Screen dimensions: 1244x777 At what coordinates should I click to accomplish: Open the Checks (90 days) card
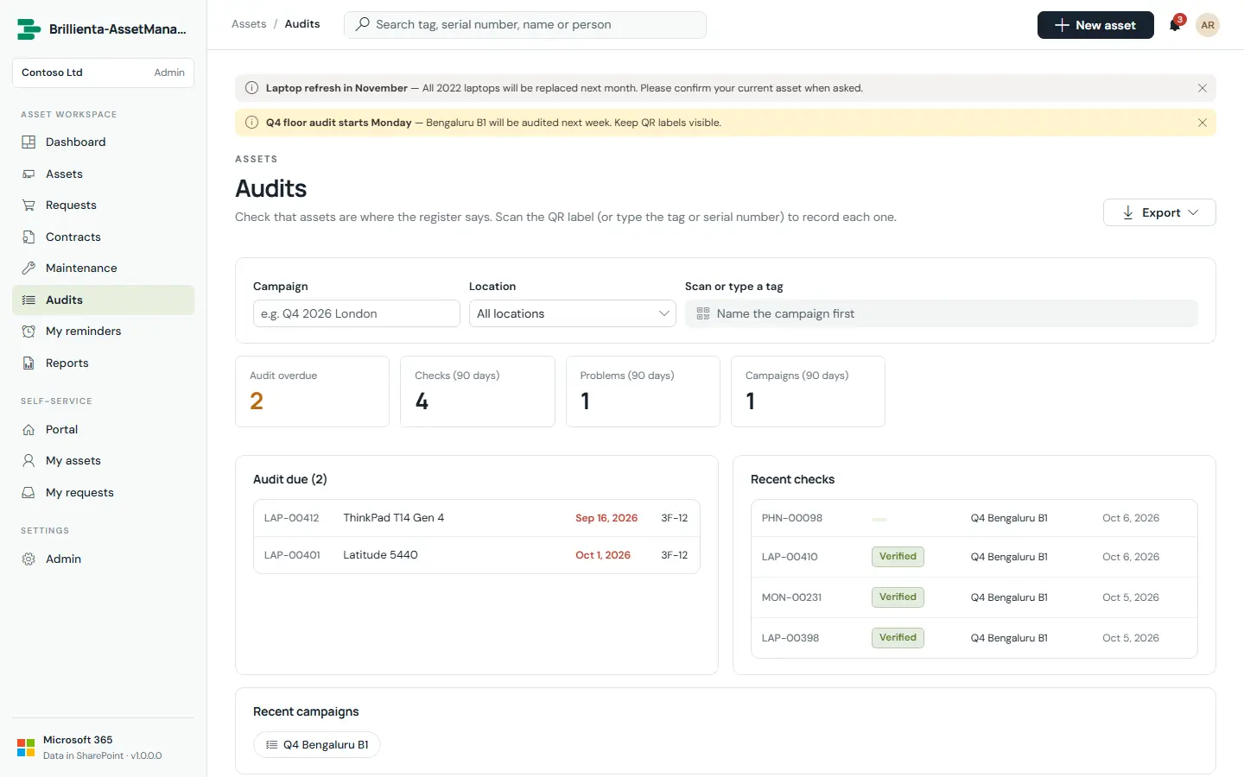point(478,391)
